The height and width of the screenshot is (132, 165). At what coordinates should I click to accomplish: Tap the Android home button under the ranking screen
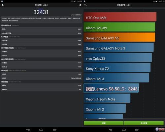124,130
